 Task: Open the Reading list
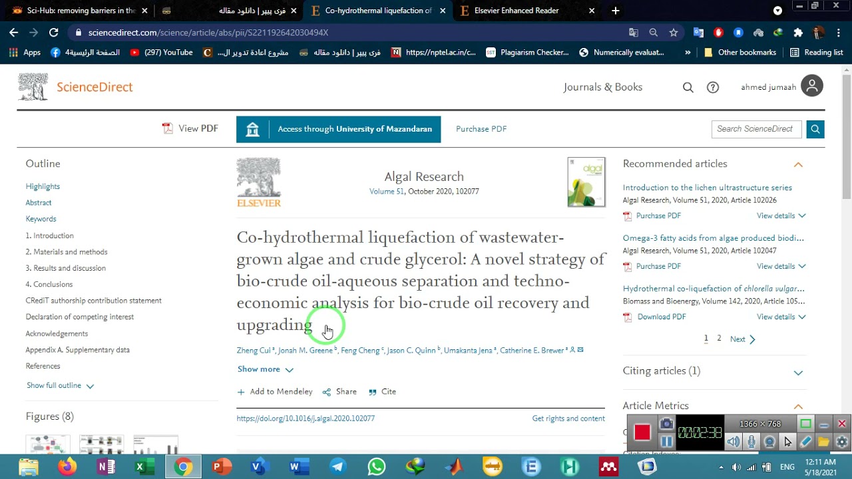coord(816,53)
